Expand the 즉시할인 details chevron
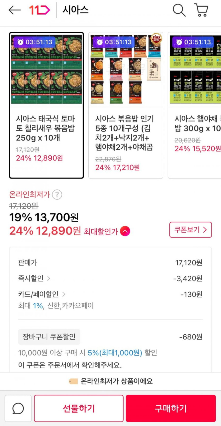Screen dimensions: 221x426 (x=49, y=278)
